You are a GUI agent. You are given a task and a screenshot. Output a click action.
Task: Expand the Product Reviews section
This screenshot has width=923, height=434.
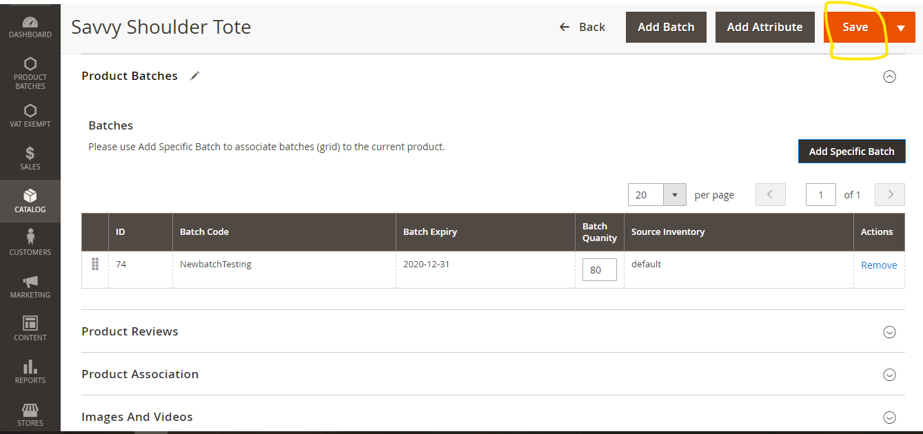[889, 332]
